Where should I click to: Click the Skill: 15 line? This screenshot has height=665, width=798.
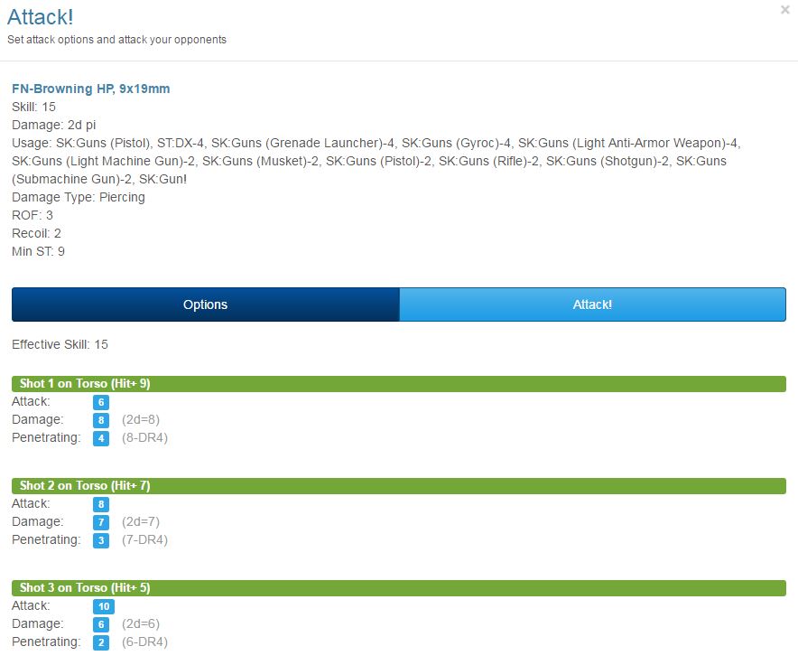(33, 107)
